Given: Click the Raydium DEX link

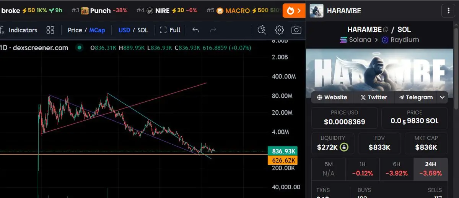Looking at the screenshot, I should (x=400, y=40).
